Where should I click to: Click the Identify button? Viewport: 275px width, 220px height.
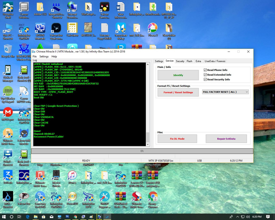(178, 75)
